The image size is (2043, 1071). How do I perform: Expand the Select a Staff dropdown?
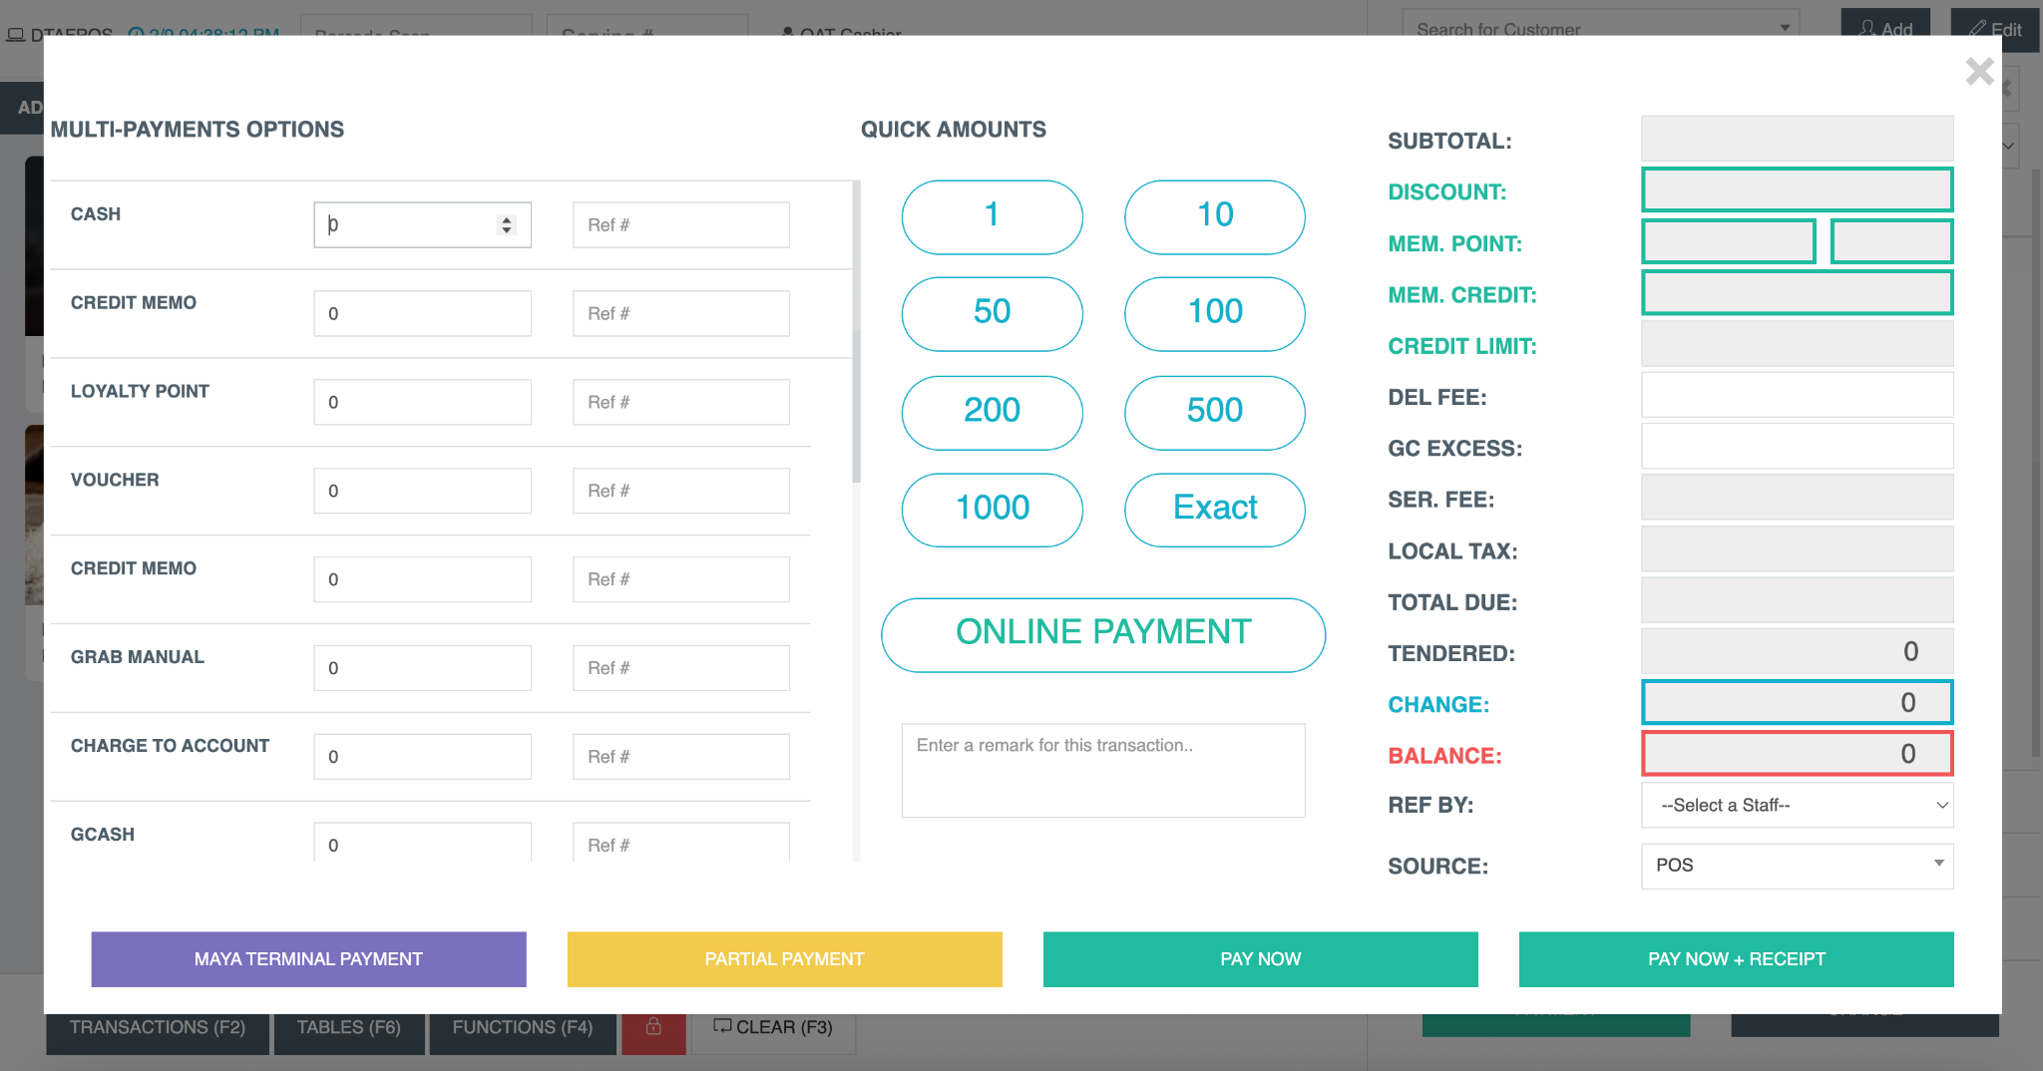[1796, 805]
